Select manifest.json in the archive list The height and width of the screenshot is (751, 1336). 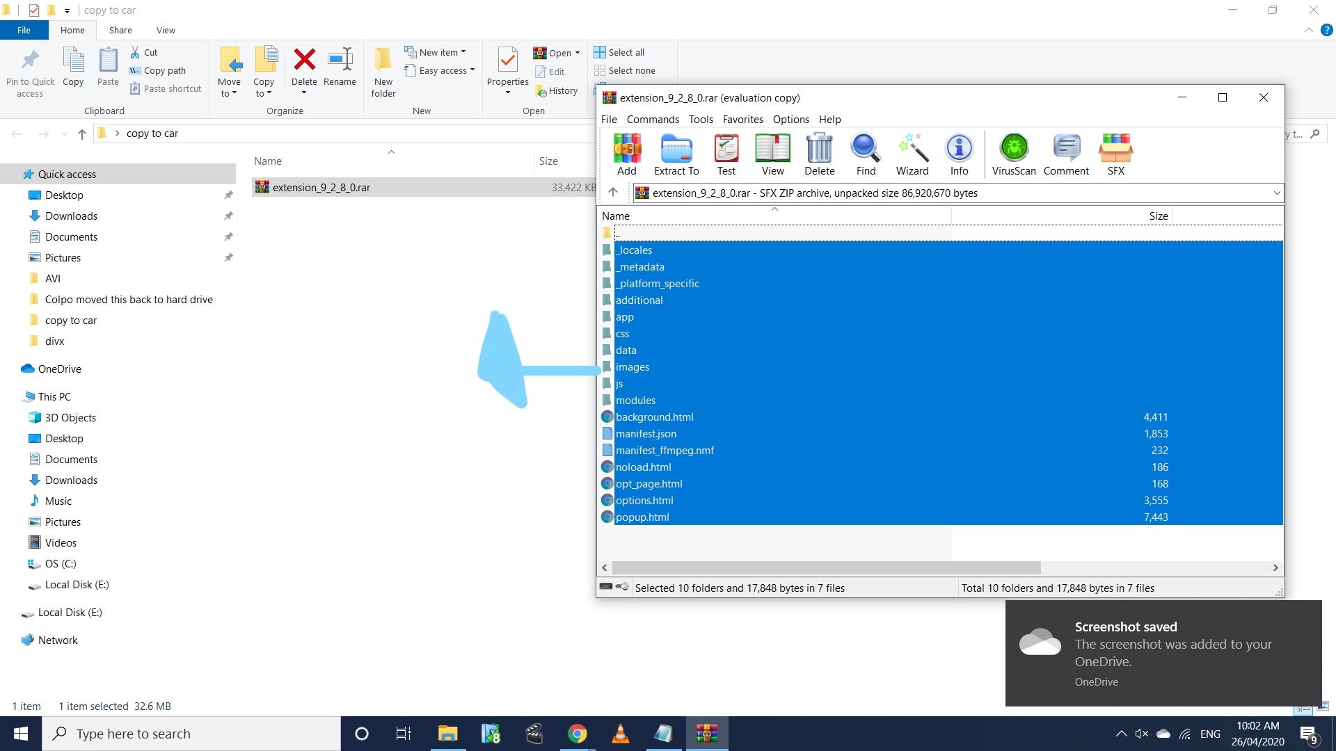[x=646, y=433]
